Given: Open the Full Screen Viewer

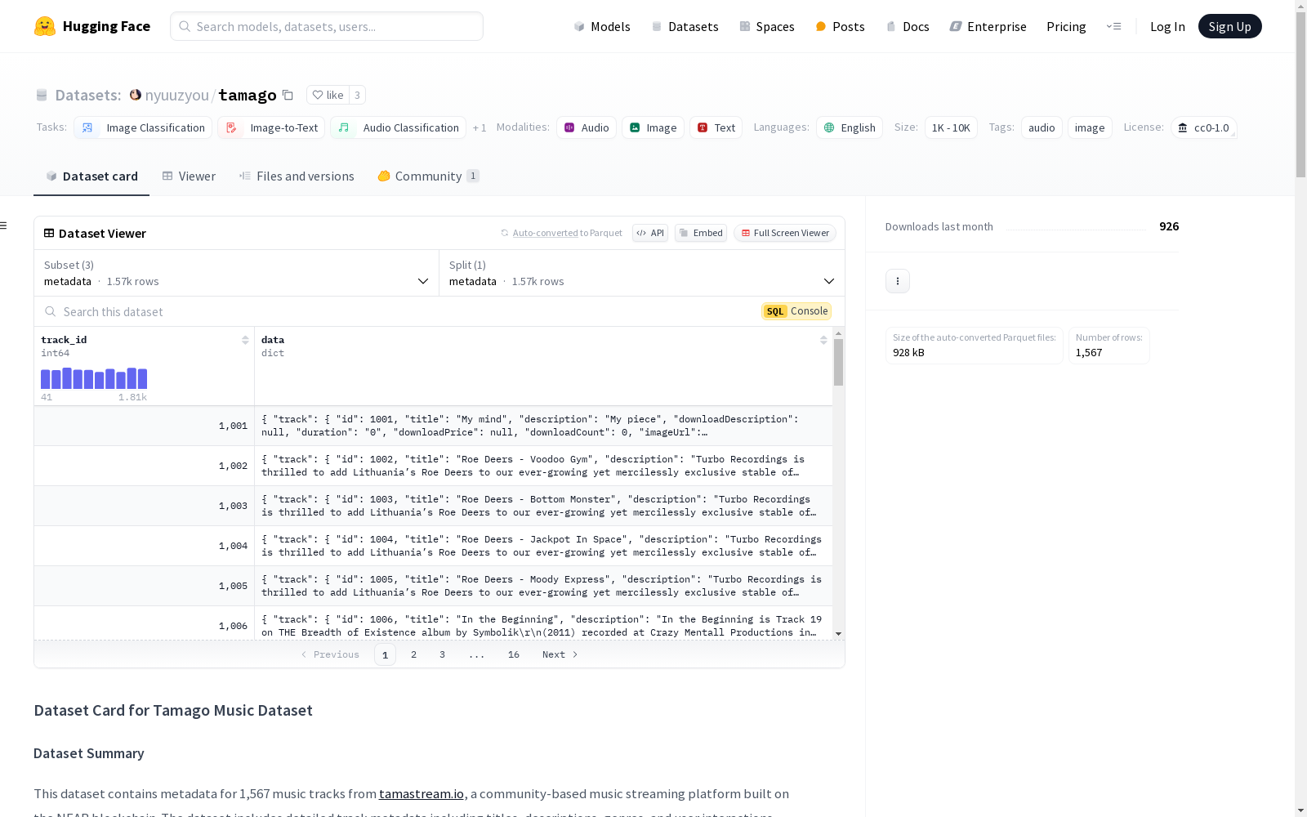Looking at the screenshot, I should 784,233.
